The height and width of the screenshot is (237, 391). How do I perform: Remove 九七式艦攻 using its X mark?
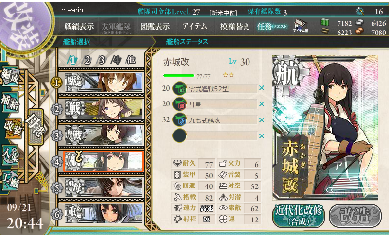click(261, 120)
